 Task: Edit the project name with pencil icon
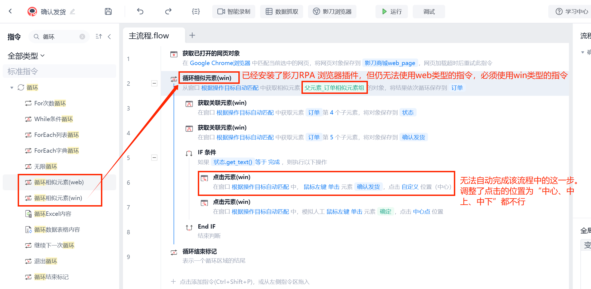[x=72, y=11]
